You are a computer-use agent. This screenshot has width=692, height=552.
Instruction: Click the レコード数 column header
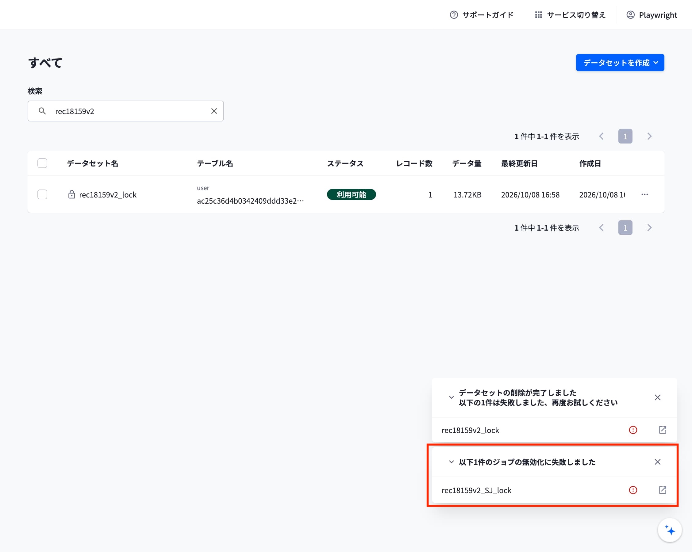[x=414, y=163]
